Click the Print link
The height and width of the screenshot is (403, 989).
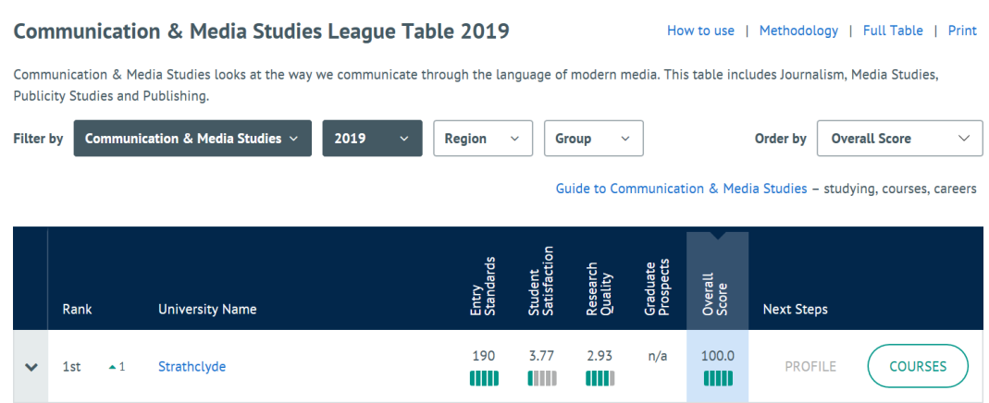962,31
